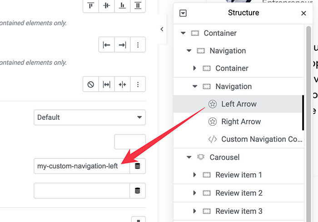Screen dimensions: 318x222
Task: Select Review item 2 row
Action: 238,193
